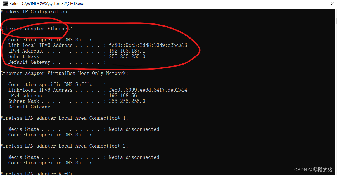Image resolution: width=337 pixels, height=175 pixels.
Task: Select Wireless LAN adapter Local Area Connection* 1 heading
Action: coord(64,118)
